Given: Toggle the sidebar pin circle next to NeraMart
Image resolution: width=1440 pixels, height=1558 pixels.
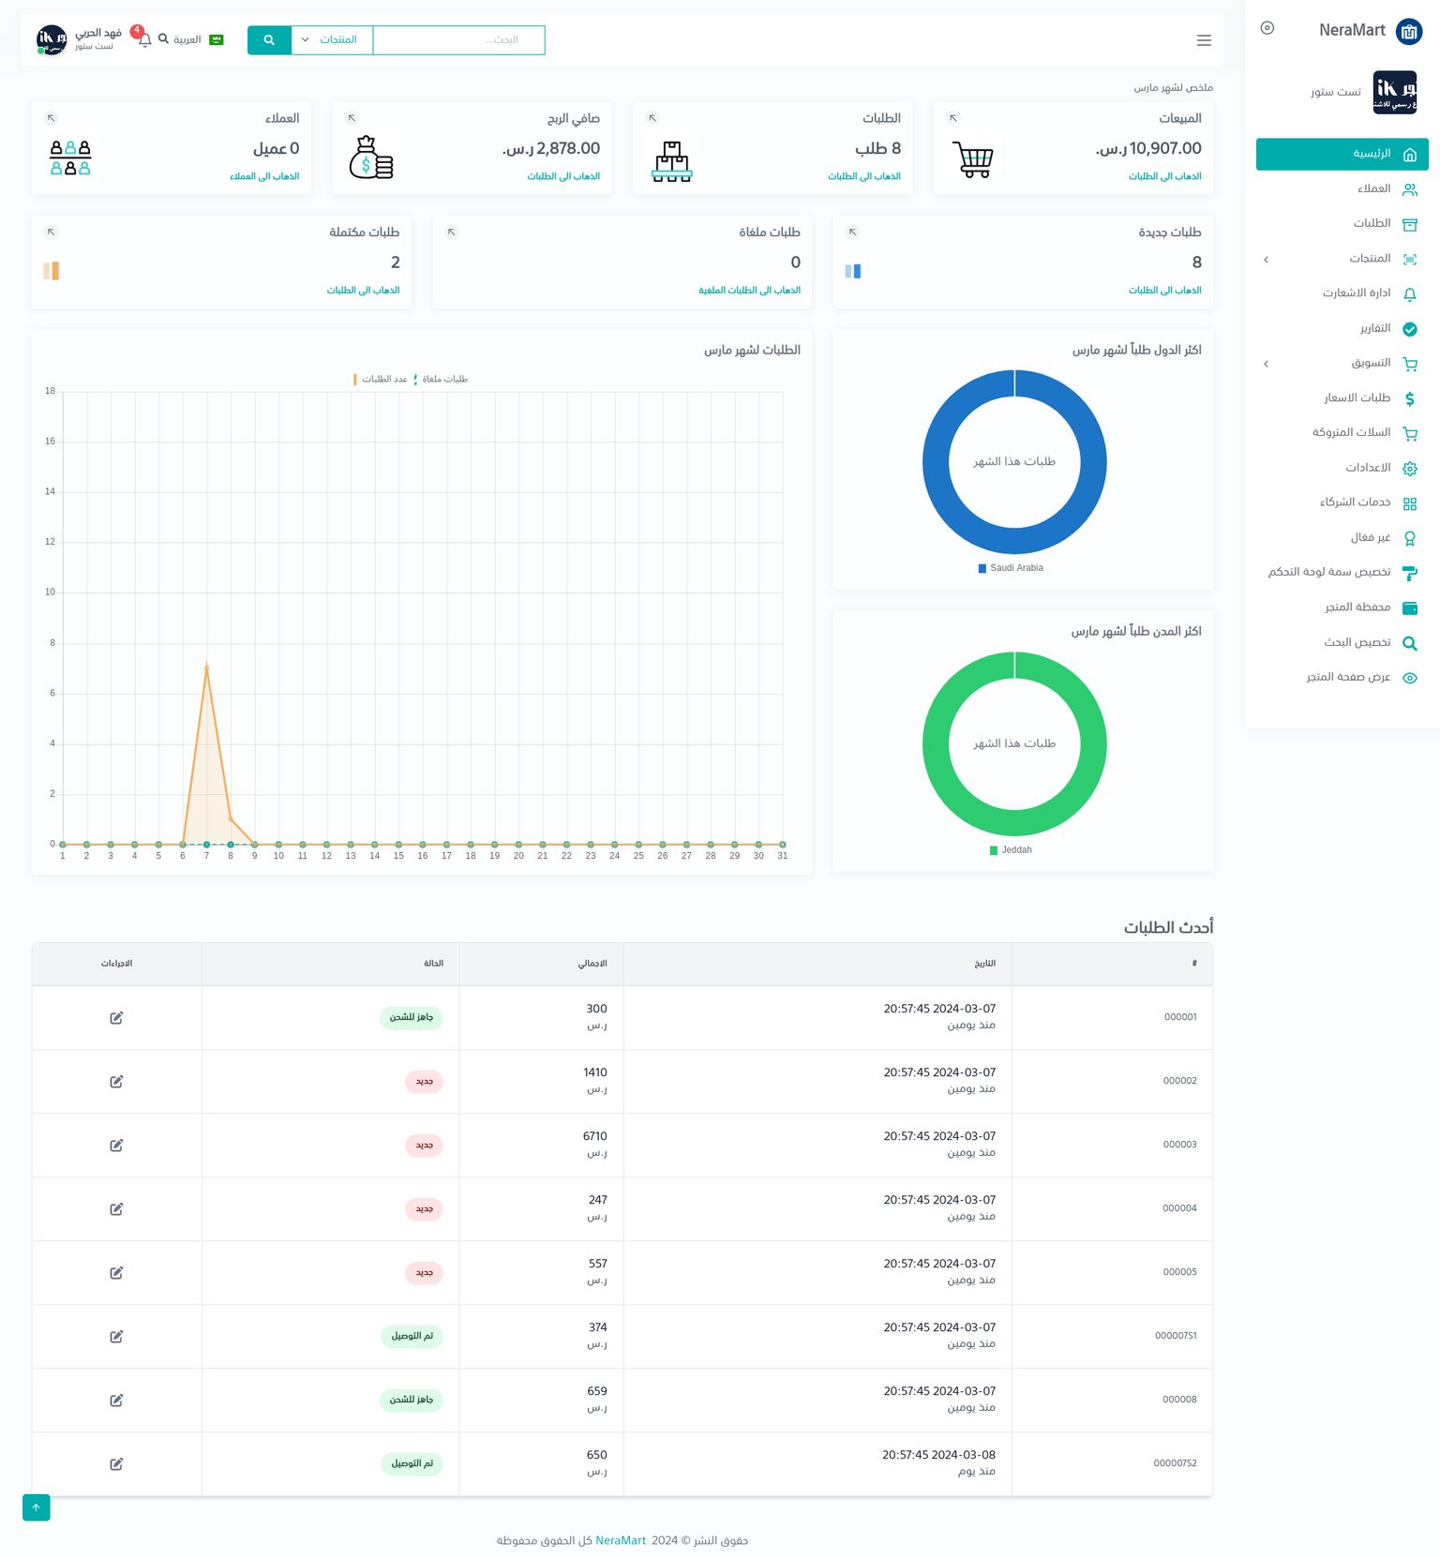Looking at the screenshot, I should (x=1267, y=28).
